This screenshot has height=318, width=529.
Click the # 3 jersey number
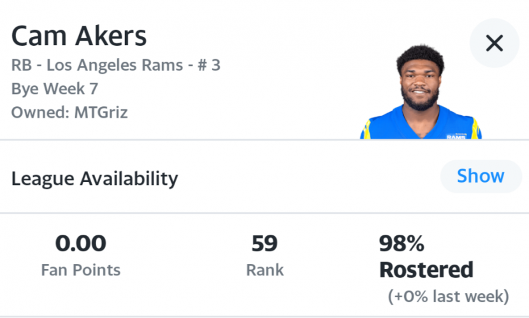pyautogui.click(x=209, y=65)
